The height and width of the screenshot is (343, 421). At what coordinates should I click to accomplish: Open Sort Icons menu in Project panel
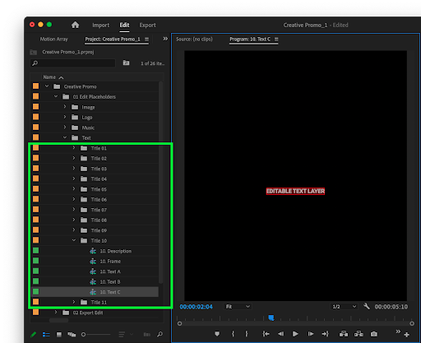122,334
